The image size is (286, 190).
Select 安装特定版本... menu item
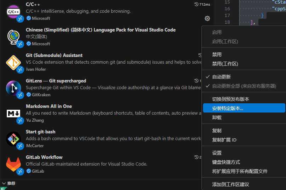tap(244, 108)
